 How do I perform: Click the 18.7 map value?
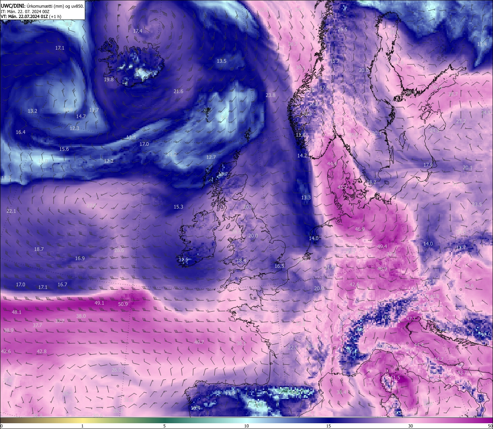[39, 249]
